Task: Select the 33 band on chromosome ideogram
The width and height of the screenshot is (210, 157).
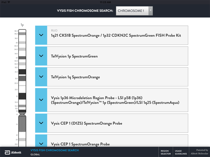Action: (22, 58)
